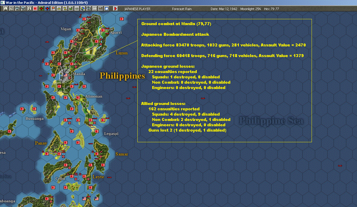Image resolution: width=357 pixels, height=207 pixels.
Task: Click 'Non Combat: 2 destroyed, 1 disabled' line
Action: 191,119
